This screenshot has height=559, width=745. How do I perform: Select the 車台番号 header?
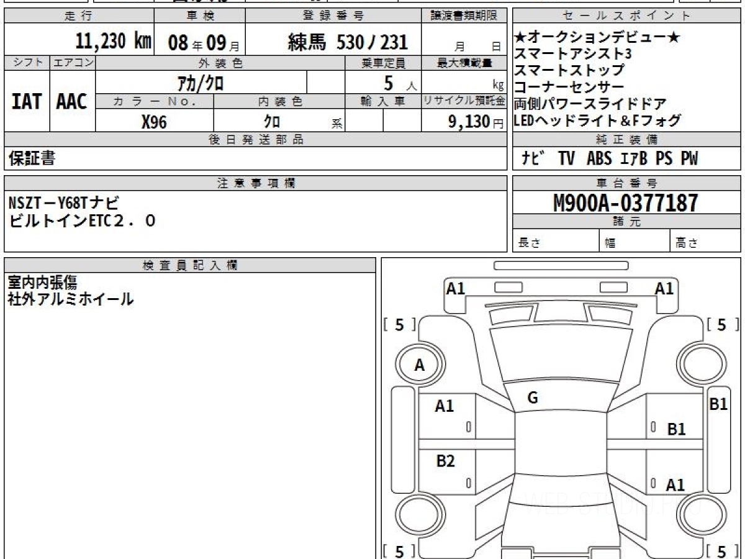pos(627,183)
